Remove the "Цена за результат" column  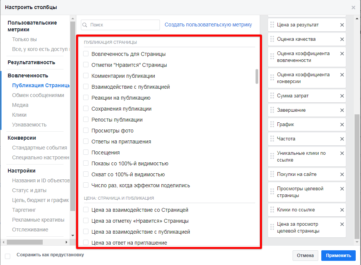tap(342, 25)
